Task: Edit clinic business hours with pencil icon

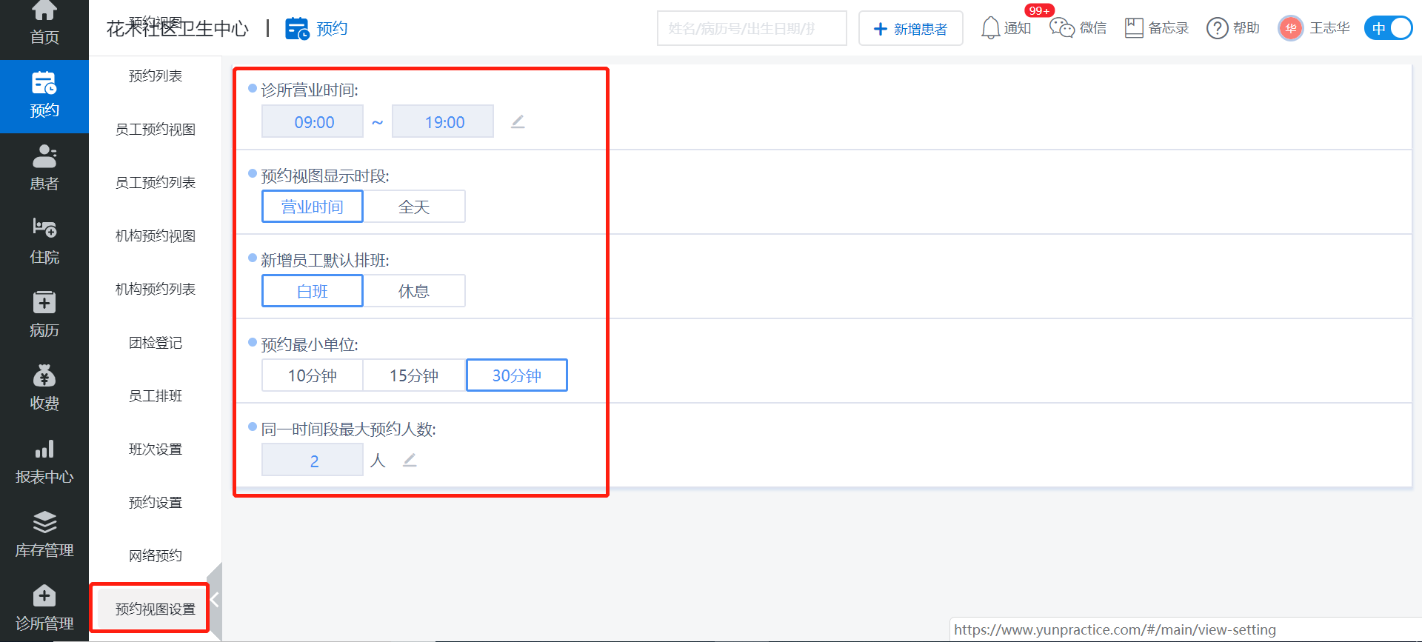Action: click(x=518, y=121)
